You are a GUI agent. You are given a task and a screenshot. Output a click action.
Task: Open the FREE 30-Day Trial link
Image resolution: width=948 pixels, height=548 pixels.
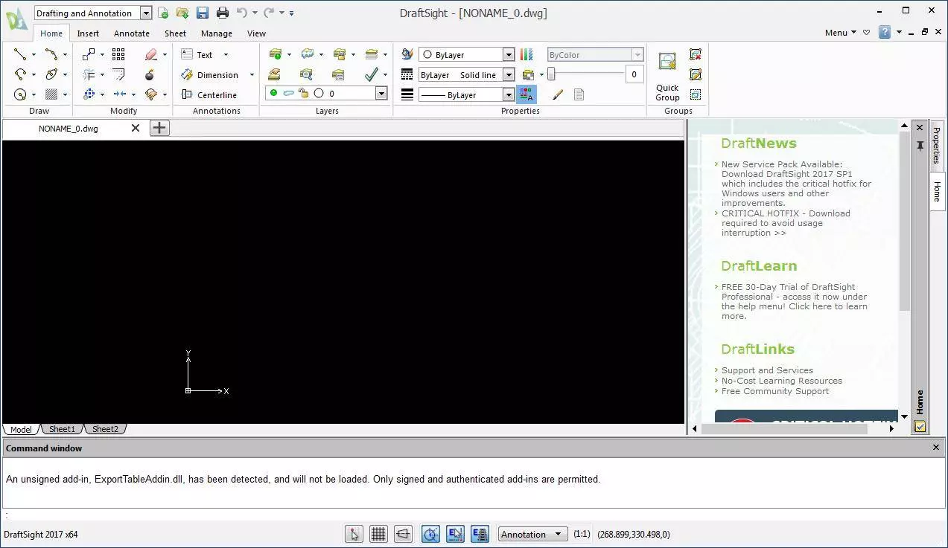tap(794, 301)
